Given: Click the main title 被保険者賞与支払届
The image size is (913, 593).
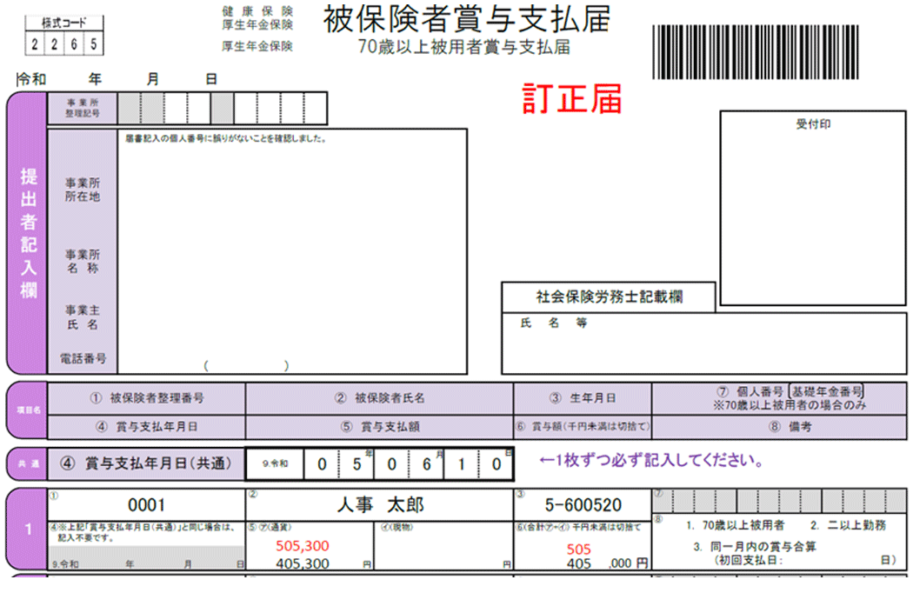Looking at the screenshot, I should click(467, 18).
